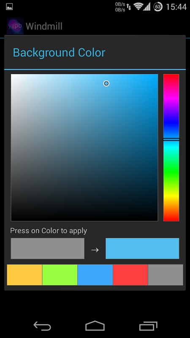Select the blue preset color swatch

tap(95, 275)
